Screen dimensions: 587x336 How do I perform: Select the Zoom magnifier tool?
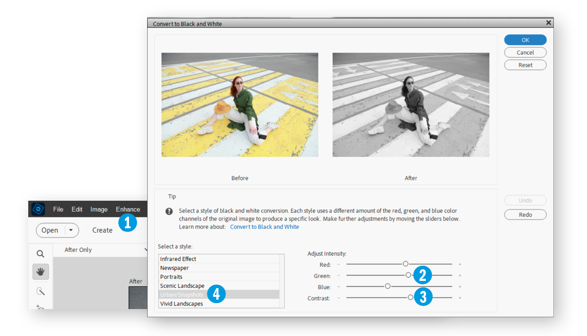[x=40, y=254]
